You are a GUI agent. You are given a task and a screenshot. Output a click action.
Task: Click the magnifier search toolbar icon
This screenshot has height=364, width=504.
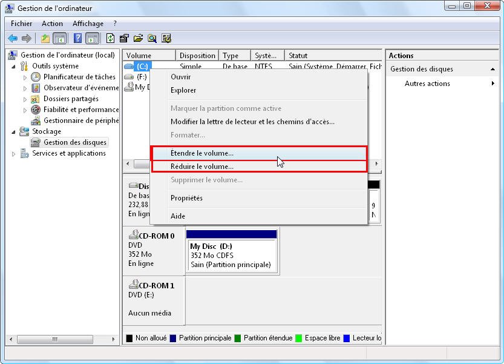coord(152,39)
